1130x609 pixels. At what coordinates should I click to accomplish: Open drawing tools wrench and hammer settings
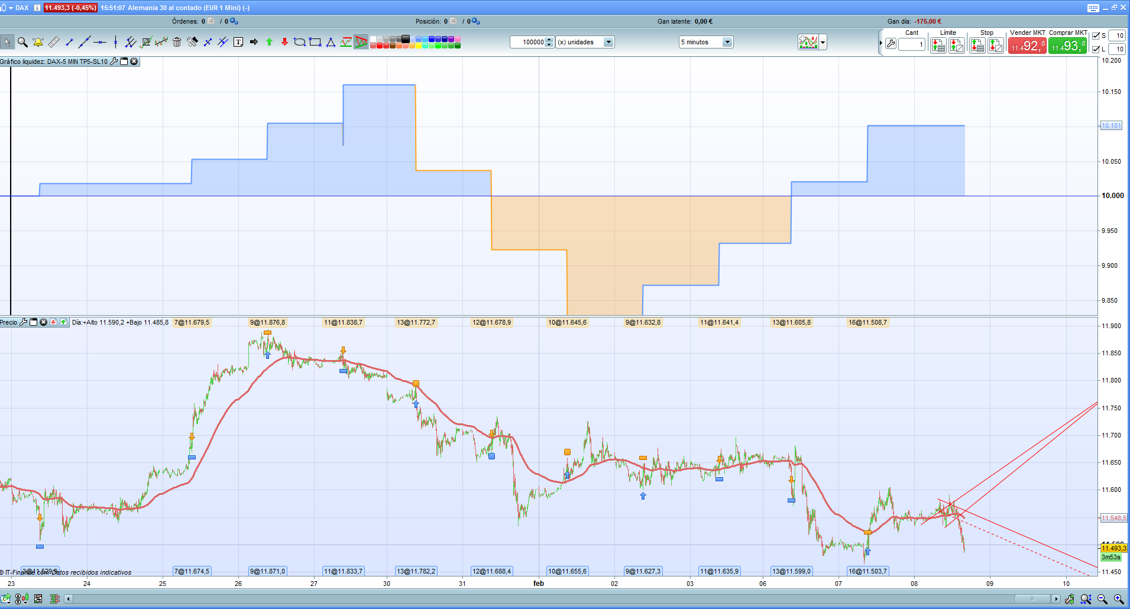(x=192, y=42)
